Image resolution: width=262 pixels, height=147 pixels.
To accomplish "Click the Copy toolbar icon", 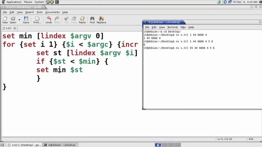I will pyautogui.click(x=74, y=20).
